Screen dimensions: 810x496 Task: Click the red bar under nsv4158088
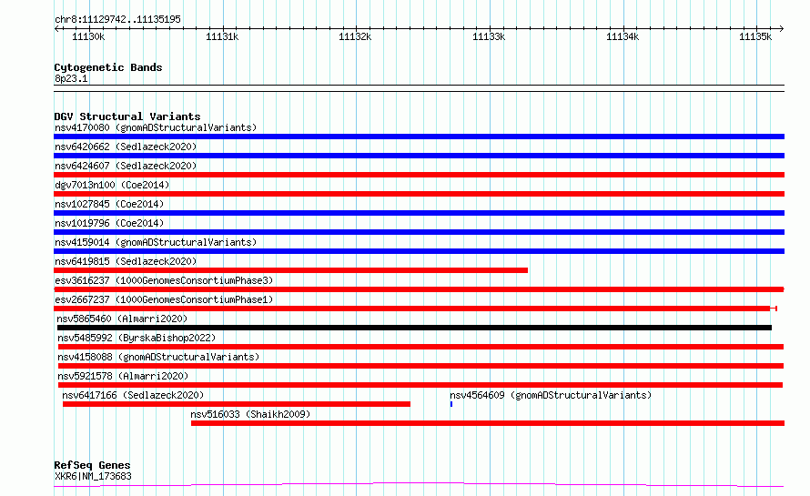click(420, 366)
